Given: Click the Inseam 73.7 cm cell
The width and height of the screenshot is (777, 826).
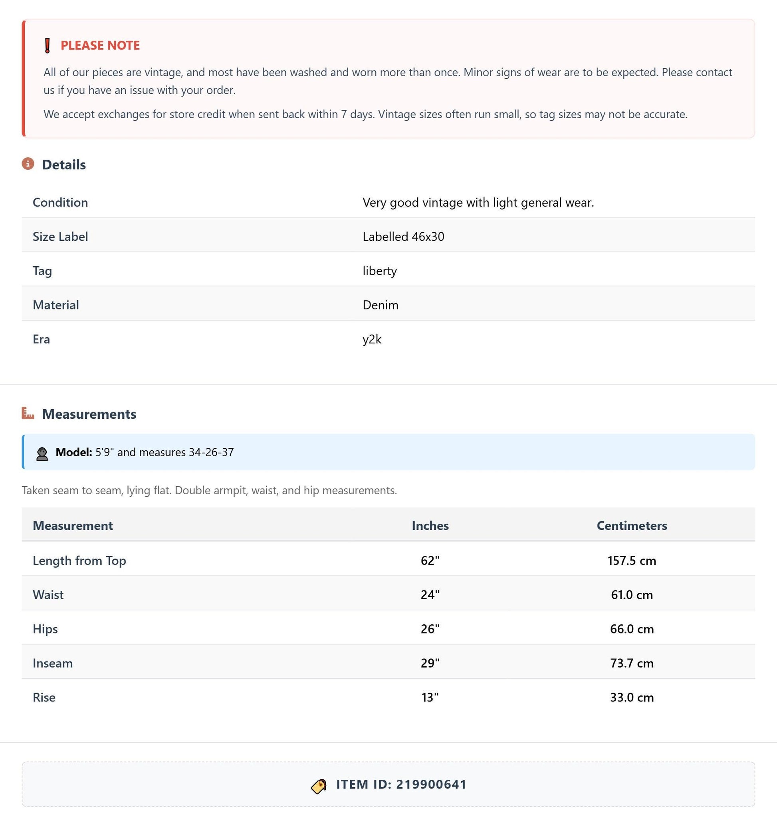Looking at the screenshot, I should point(632,663).
